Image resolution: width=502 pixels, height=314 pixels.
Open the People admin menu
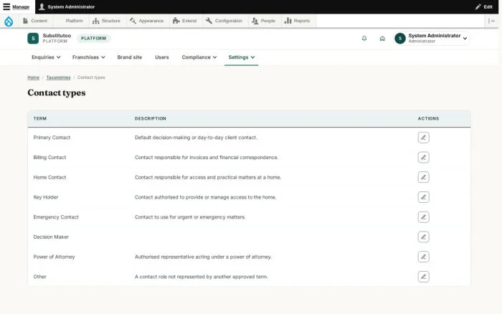click(x=263, y=21)
